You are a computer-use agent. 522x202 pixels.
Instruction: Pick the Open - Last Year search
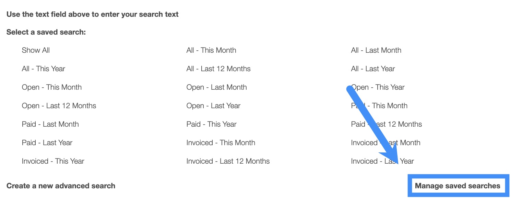coord(213,106)
